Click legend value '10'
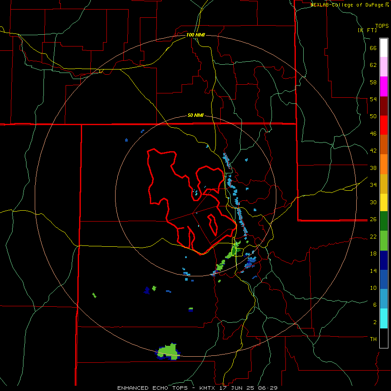The height and width of the screenshot is (391, 391). click(x=373, y=288)
